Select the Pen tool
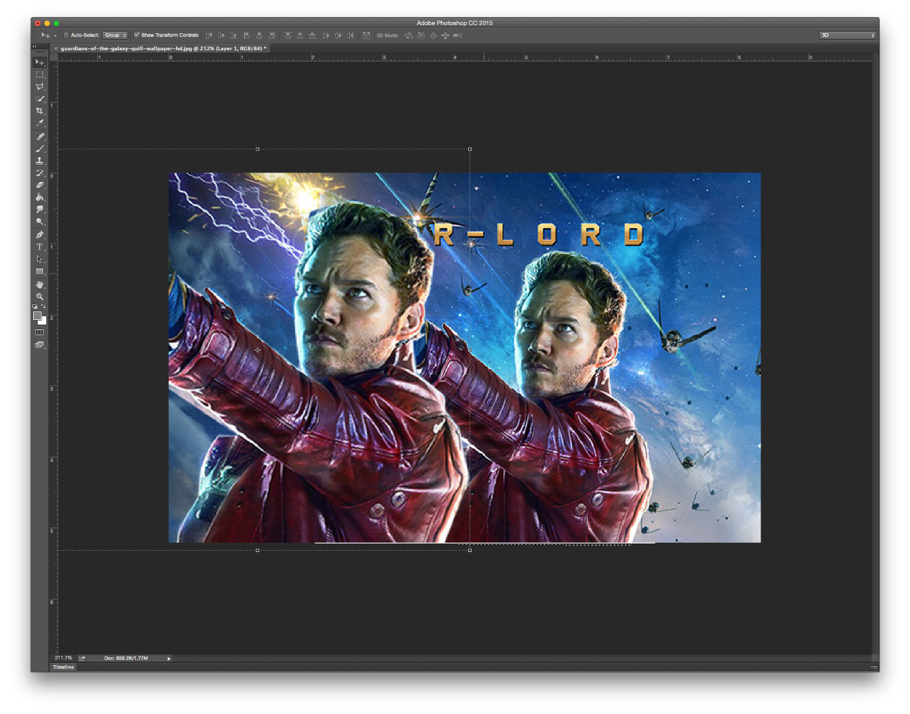 point(40,235)
